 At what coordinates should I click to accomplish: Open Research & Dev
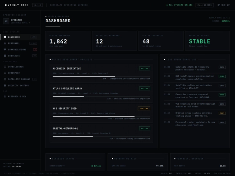pyautogui.click(x=20, y=96)
